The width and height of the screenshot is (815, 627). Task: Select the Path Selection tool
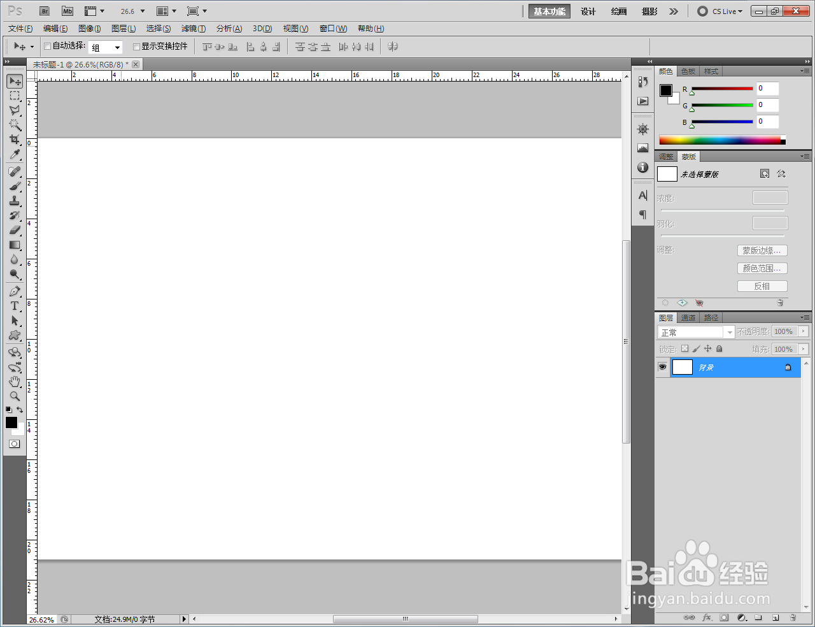coord(15,321)
